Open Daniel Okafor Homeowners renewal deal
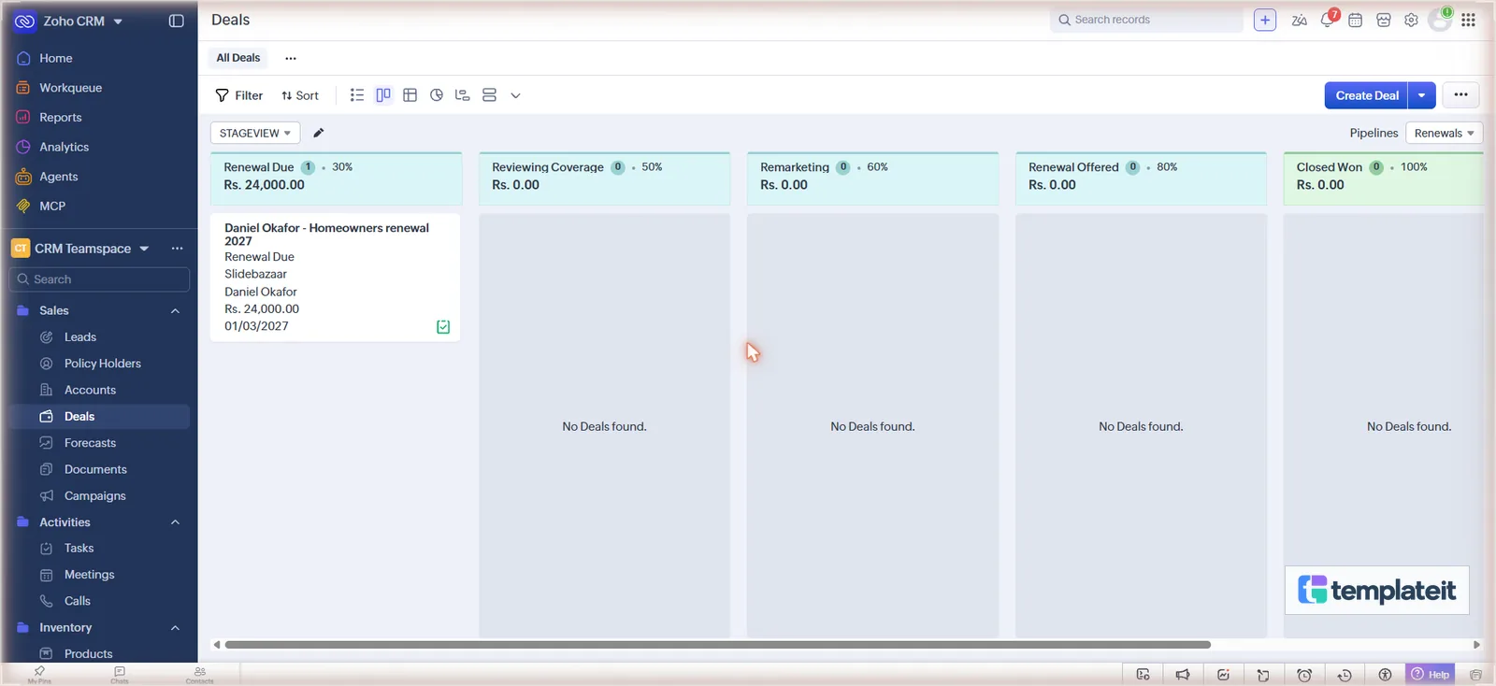 pyautogui.click(x=326, y=234)
